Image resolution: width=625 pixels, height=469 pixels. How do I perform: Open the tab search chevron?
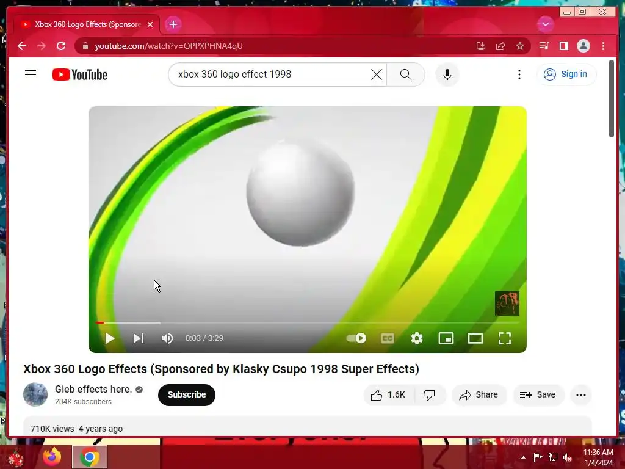click(x=545, y=24)
